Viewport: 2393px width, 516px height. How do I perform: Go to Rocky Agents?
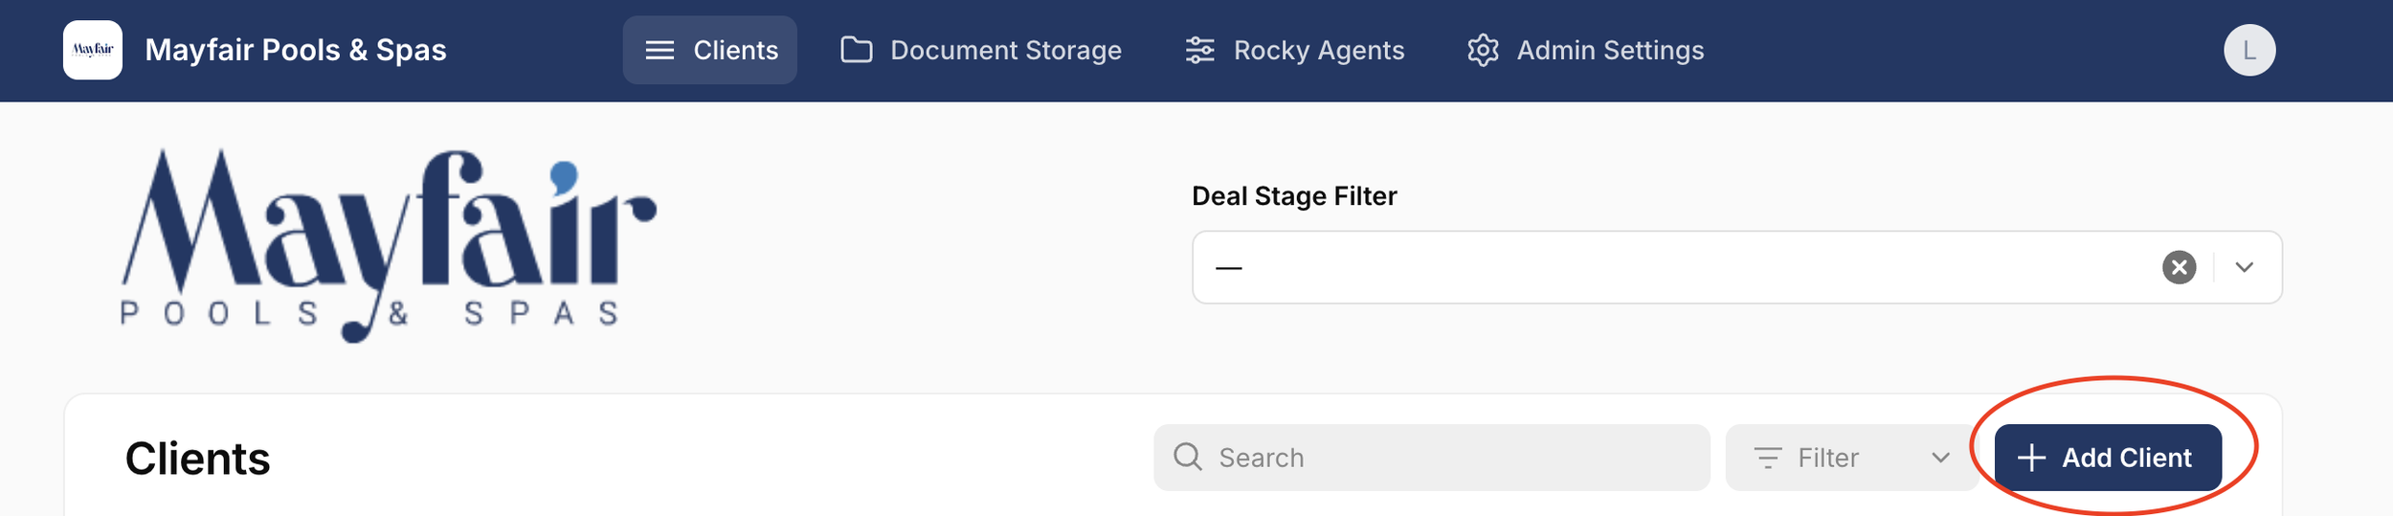coord(1294,50)
